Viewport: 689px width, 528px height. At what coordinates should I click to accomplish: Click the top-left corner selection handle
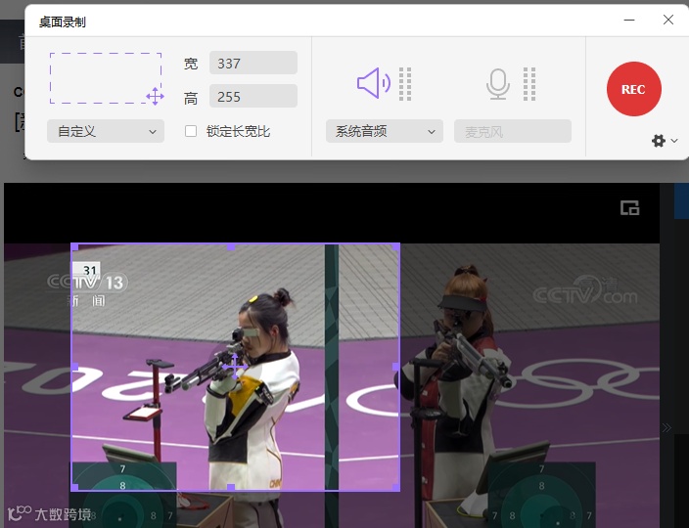(x=74, y=247)
